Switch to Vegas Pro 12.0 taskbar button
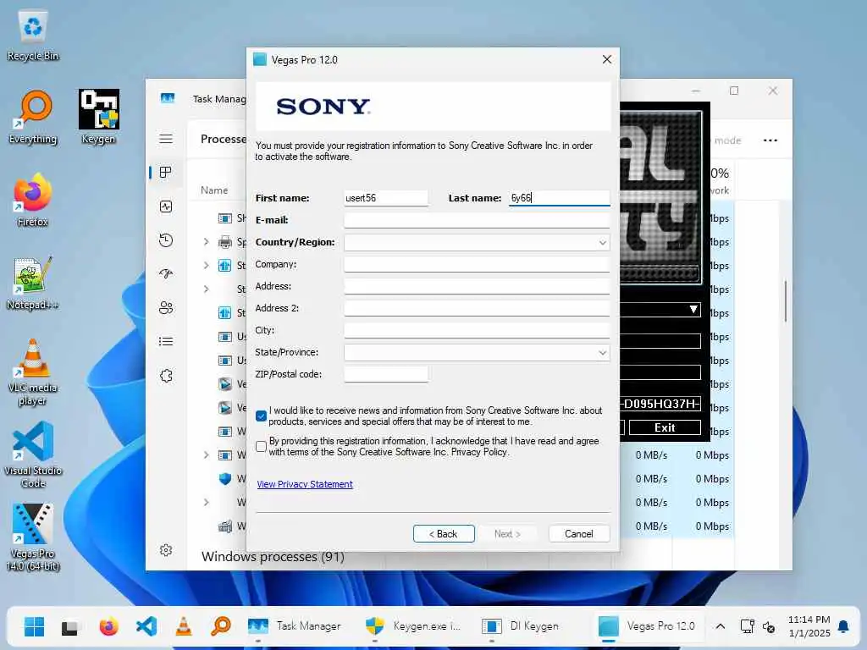 click(x=647, y=627)
